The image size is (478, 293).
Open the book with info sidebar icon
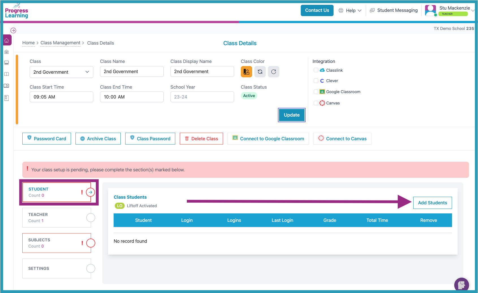[x=7, y=86]
